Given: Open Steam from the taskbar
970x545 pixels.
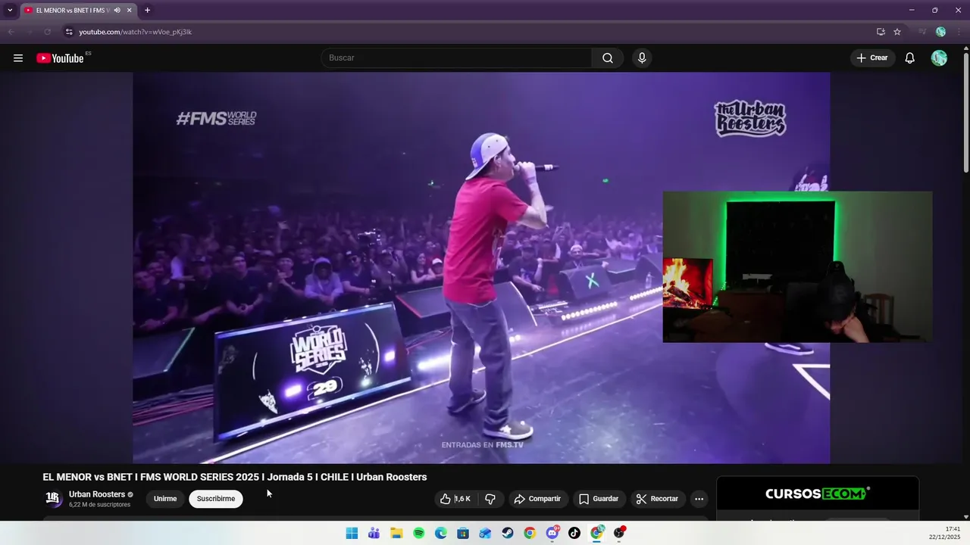Looking at the screenshot, I should 508,533.
